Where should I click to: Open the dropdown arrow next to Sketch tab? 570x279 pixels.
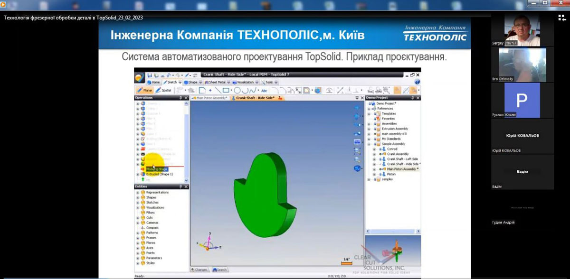(180, 82)
